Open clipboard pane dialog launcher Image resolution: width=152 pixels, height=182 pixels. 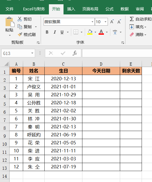pos(38,43)
